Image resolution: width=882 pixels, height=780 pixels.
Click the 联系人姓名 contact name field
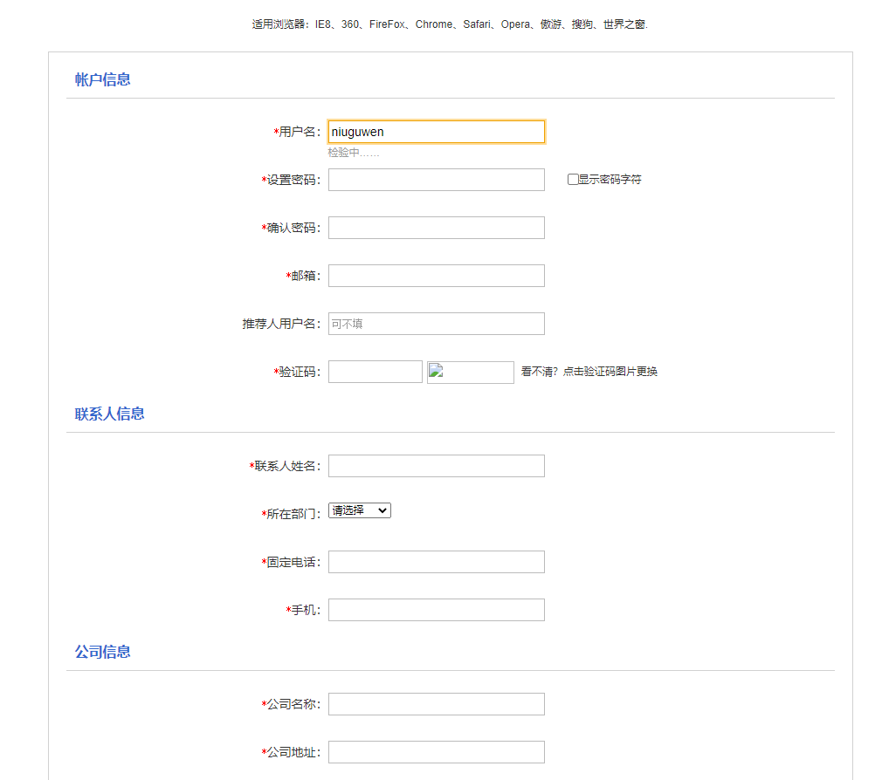[x=436, y=465]
